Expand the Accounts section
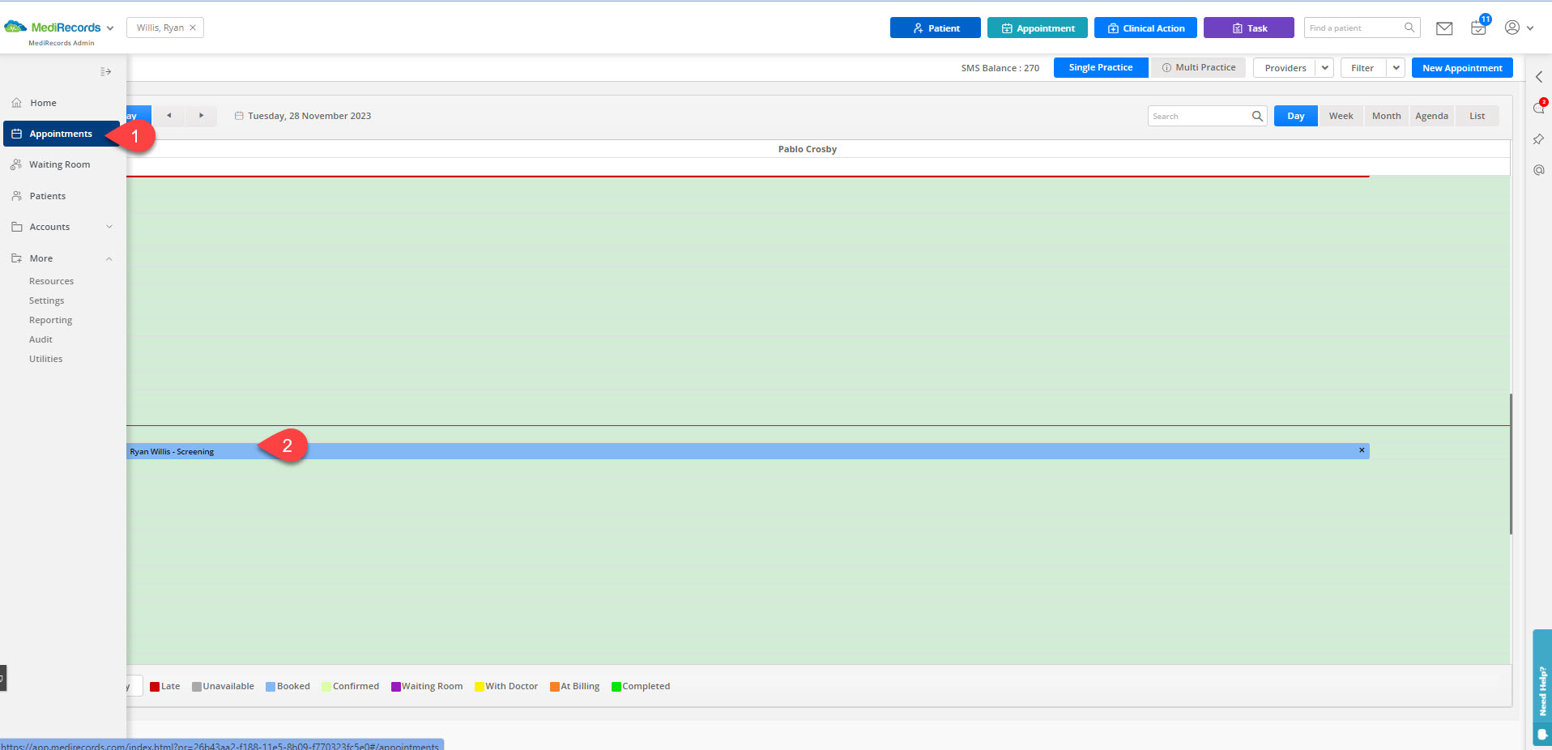This screenshot has width=1552, height=750. coord(62,227)
